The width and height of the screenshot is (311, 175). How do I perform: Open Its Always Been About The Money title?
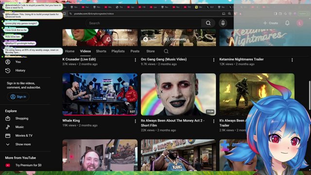173,123
